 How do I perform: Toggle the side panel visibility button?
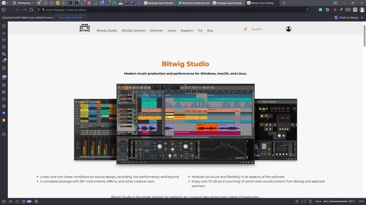[x=4, y=10]
